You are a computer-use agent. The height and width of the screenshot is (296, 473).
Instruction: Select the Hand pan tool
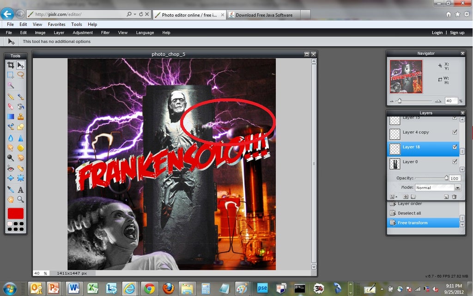coord(11,199)
